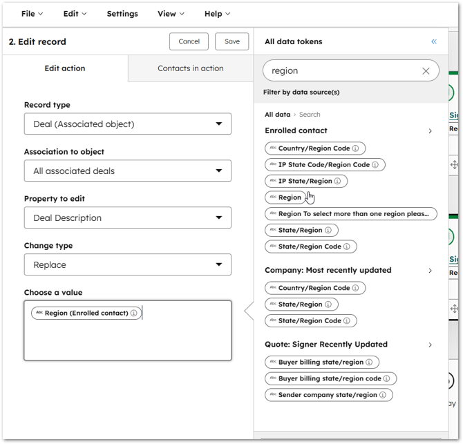The height and width of the screenshot is (444, 463).
Task: Show info for Enrolled contact State/Region Code
Action: click(347, 247)
